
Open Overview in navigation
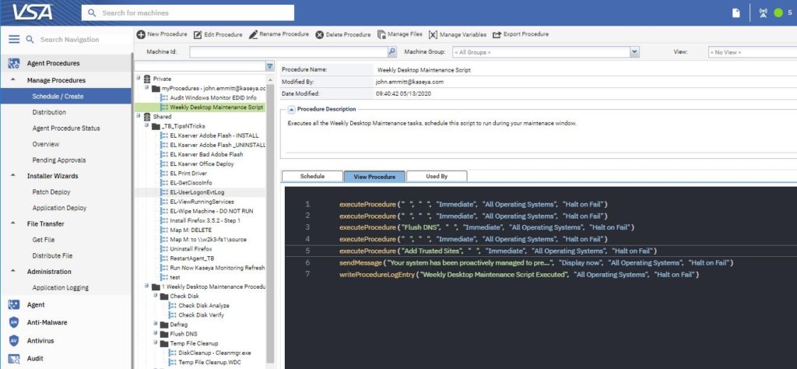tap(46, 144)
